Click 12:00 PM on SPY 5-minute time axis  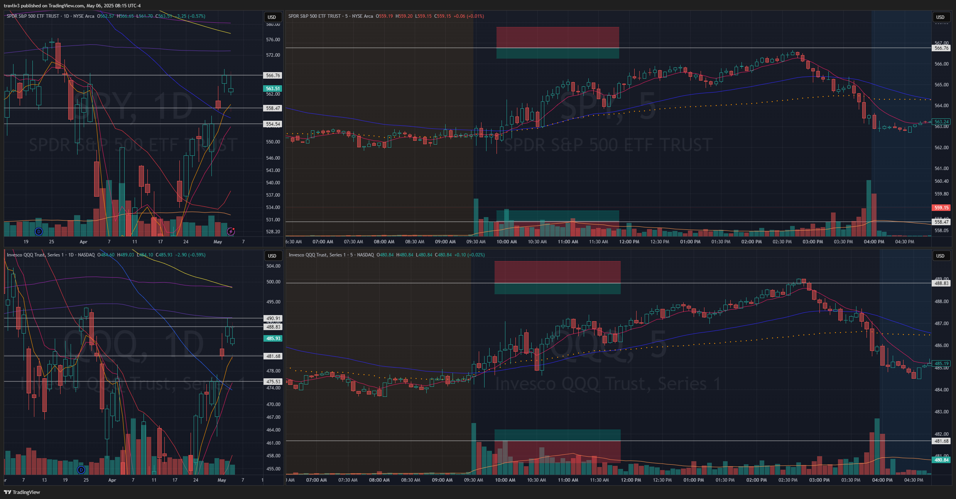point(629,242)
